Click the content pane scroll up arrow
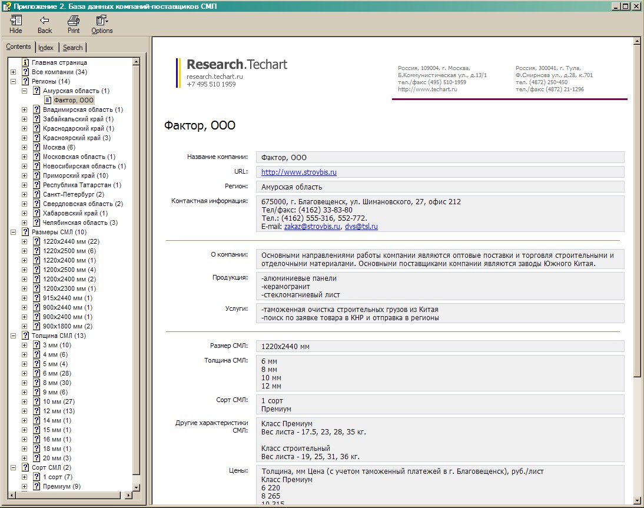 click(x=637, y=41)
